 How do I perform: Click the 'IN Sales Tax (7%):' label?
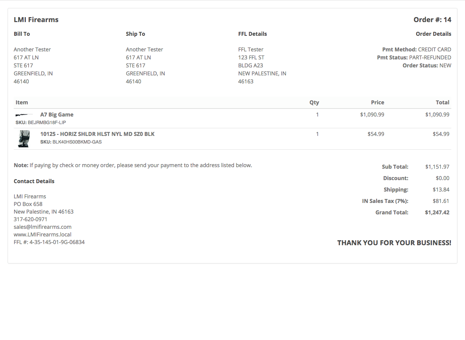click(385, 201)
